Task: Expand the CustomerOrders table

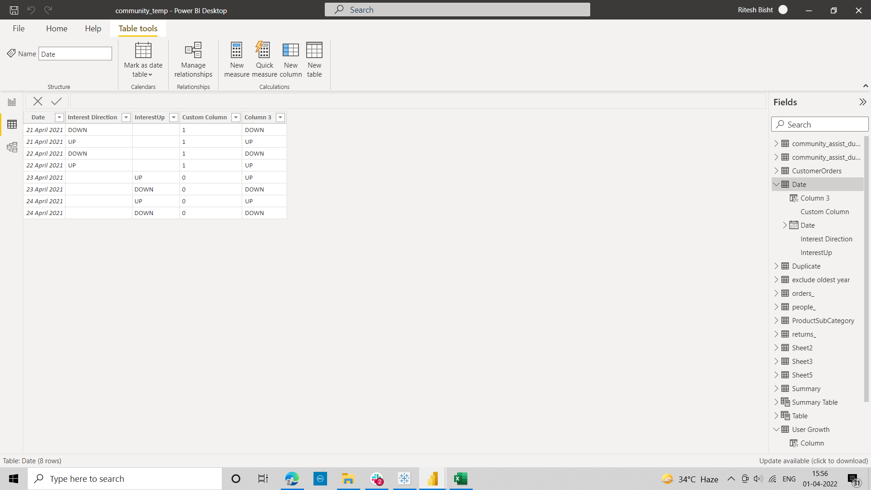Action: (776, 171)
